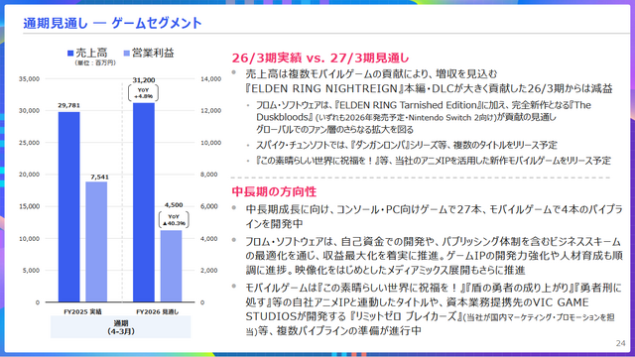
Task: Click the left axis value 20,000
Action: point(29,175)
